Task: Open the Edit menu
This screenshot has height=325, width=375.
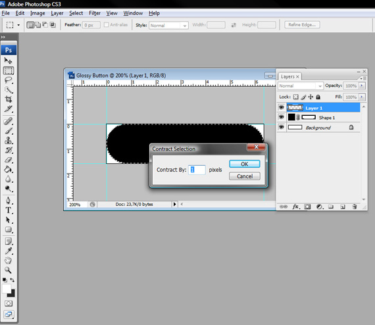Action: click(20, 13)
